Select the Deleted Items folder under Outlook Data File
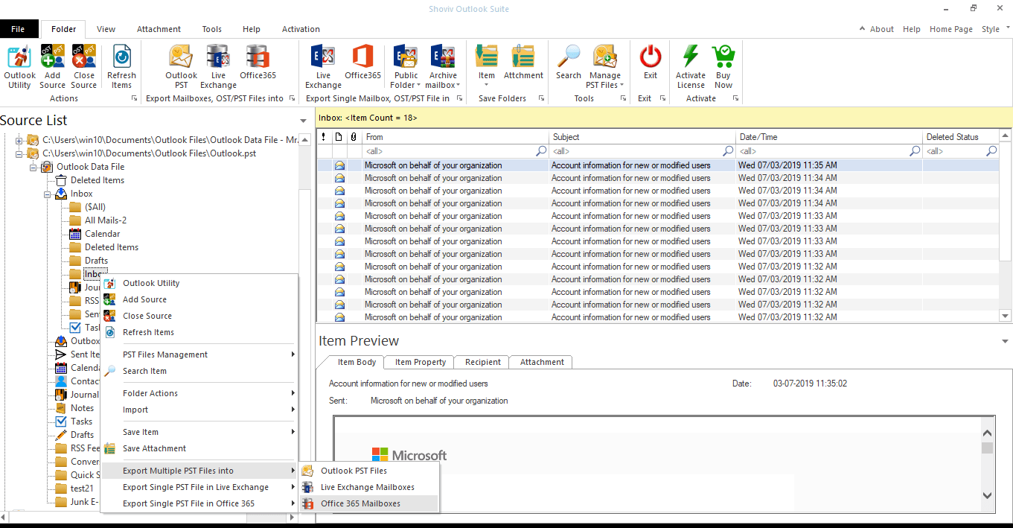The width and height of the screenshot is (1013, 528). tap(98, 180)
